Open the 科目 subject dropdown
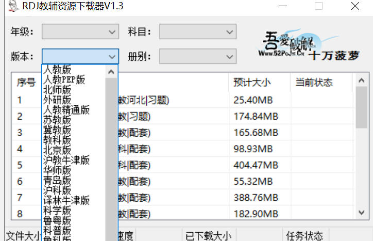Screen dimensions: 373x241 point(198,32)
